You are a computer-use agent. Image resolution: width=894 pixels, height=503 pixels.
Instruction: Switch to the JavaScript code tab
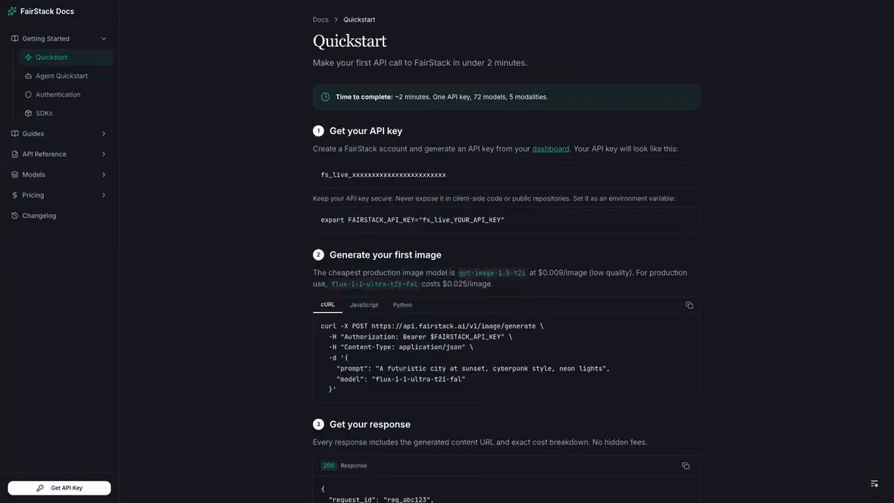pos(364,305)
